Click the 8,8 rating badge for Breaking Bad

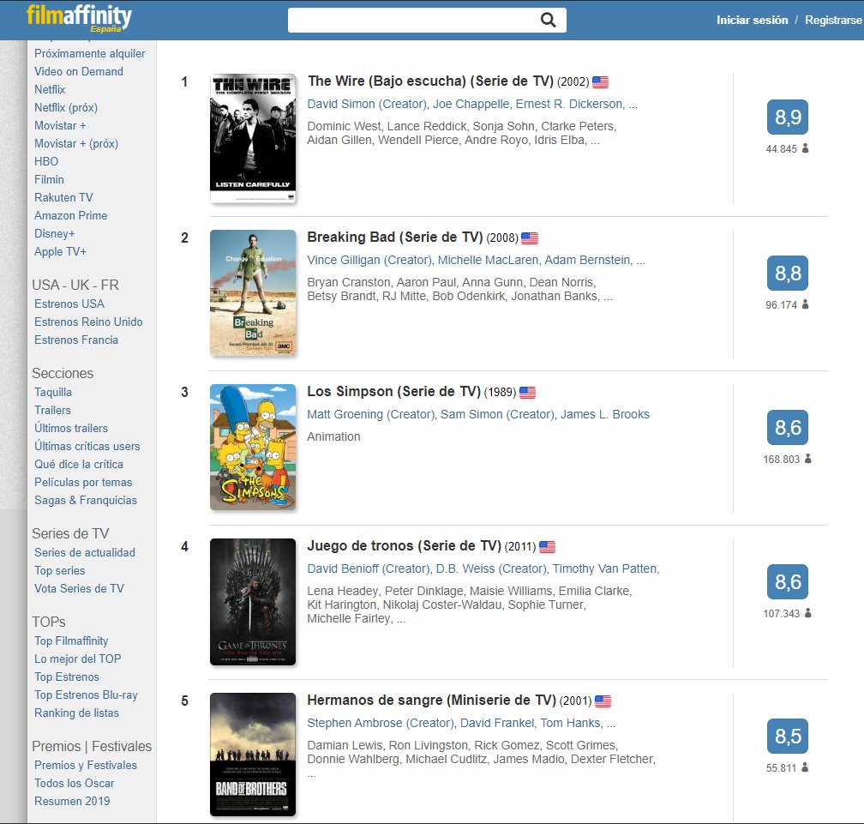click(x=787, y=274)
